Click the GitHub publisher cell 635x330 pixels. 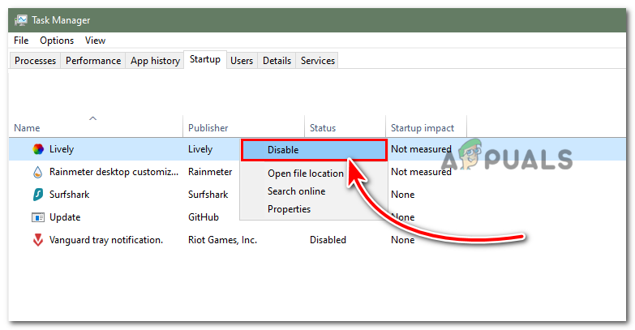click(x=204, y=217)
